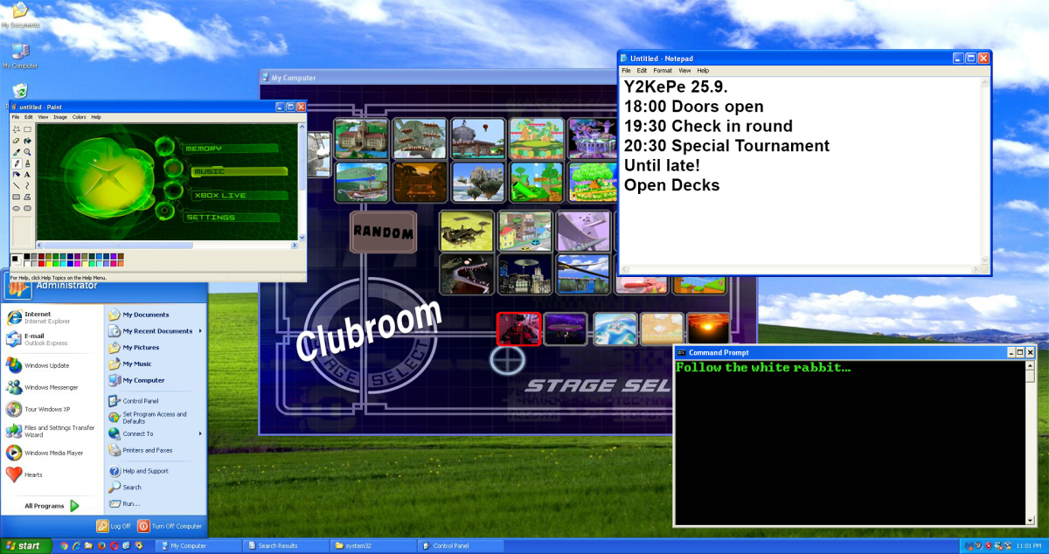The height and width of the screenshot is (554, 1049).
Task: Expand My Recent Documents submenu
Action: 156,331
